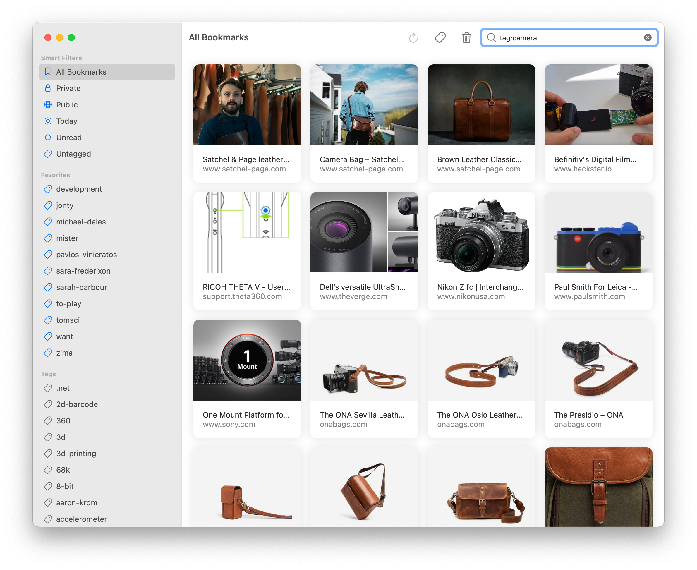The width and height of the screenshot is (697, 570).
Task: Open the 'development' favorites tag
Action: click(79, 189)
